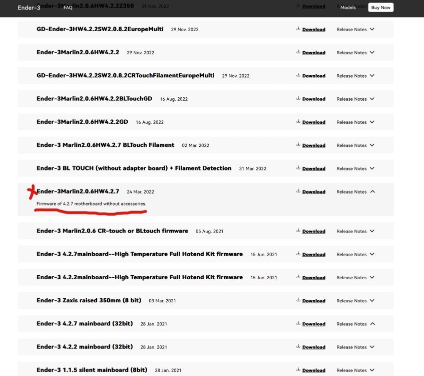Download link for Marlin2.0.6HW4.2.7 BLTouch Filament

314,145
